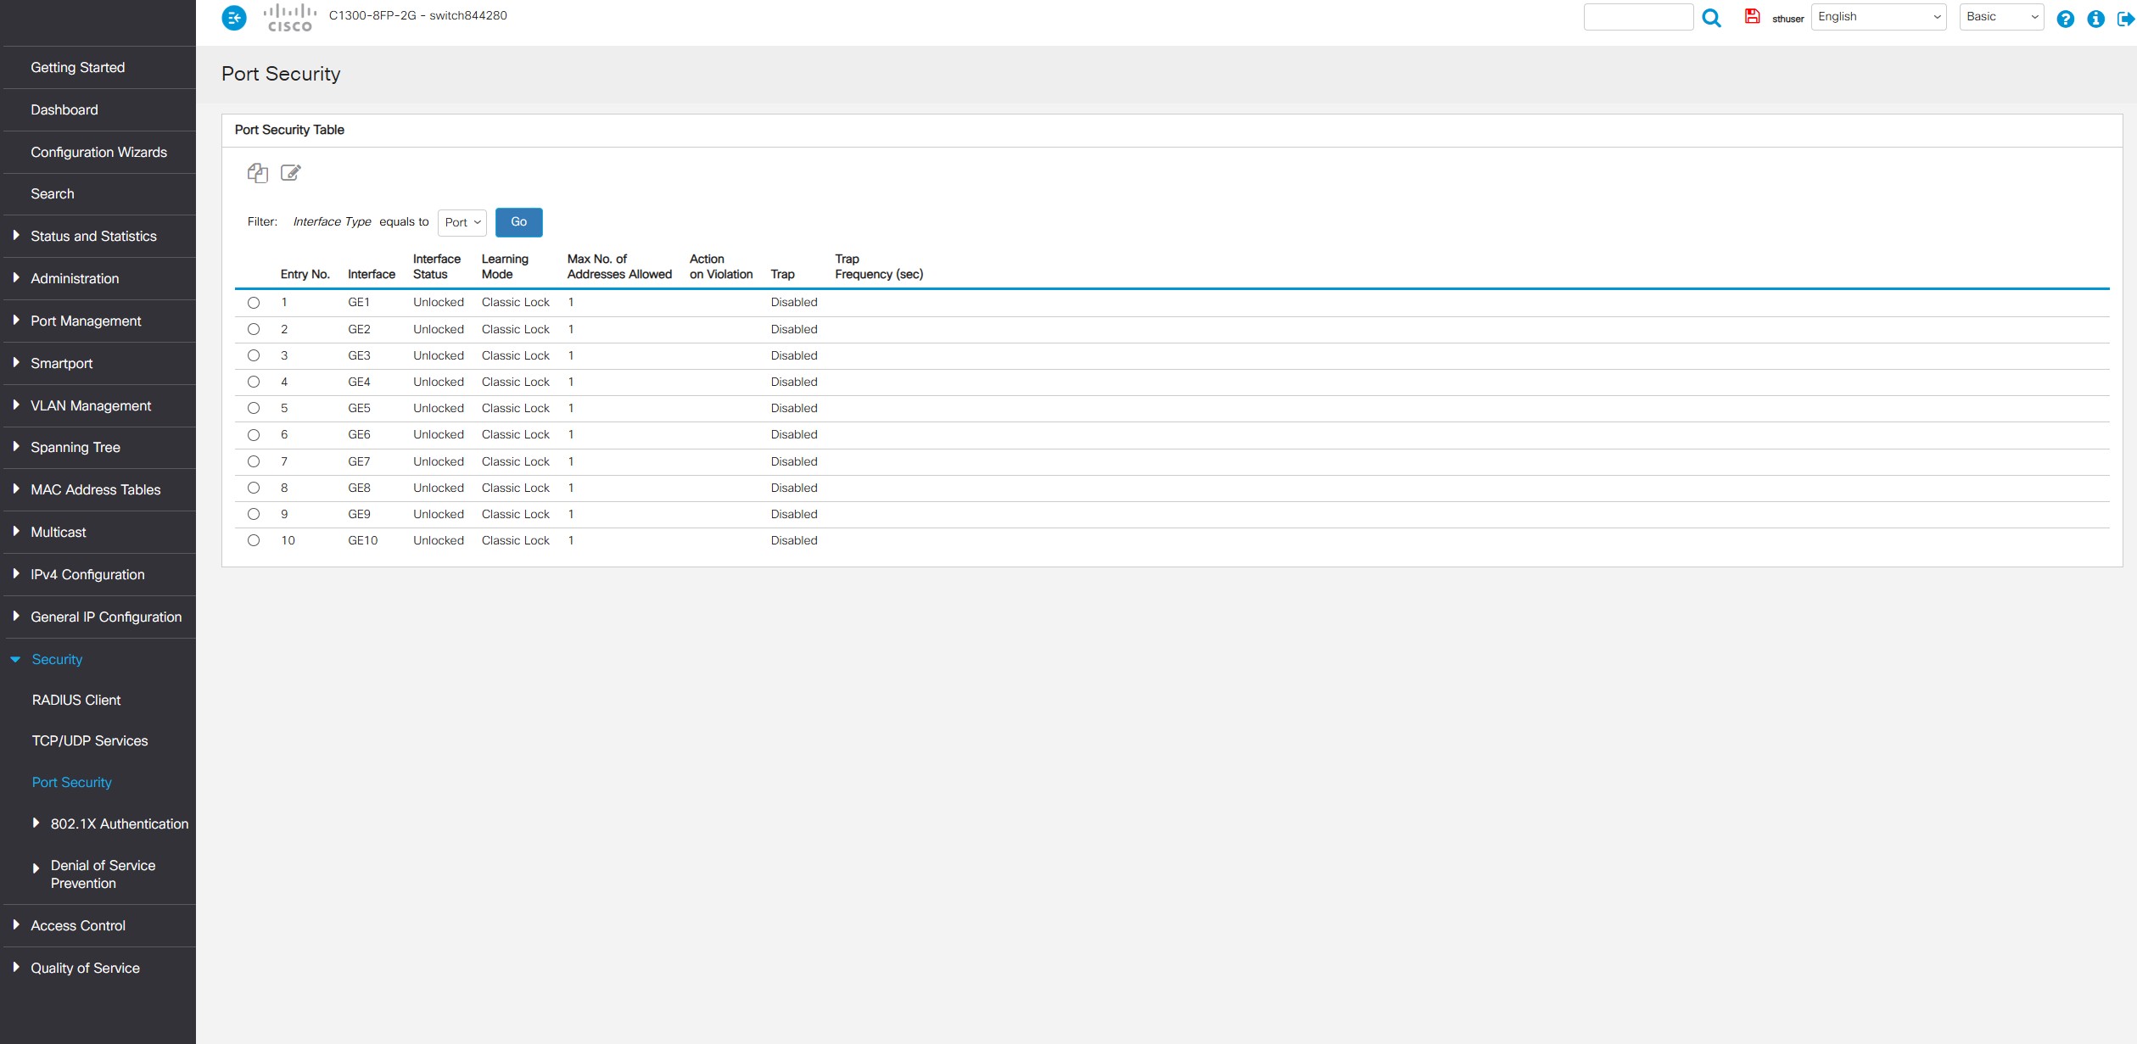Screen dimensions: 2137x1044
Task: Click the Go filter button
Action: (518, 222)
